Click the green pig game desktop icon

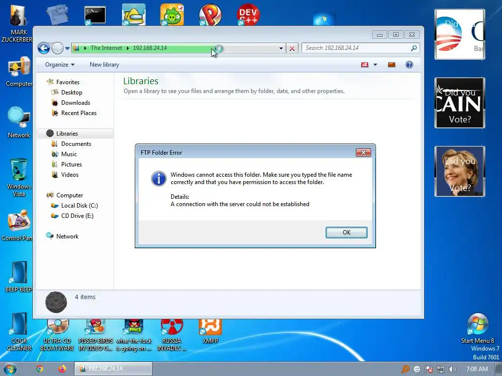coord(172,15)
